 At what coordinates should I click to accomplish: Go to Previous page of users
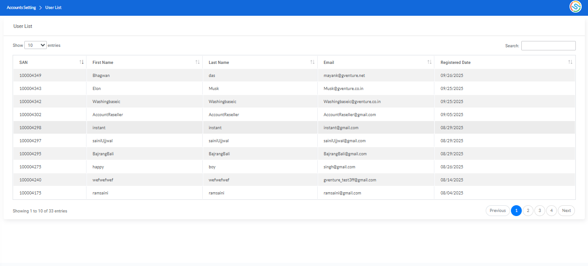coord(497,211)
